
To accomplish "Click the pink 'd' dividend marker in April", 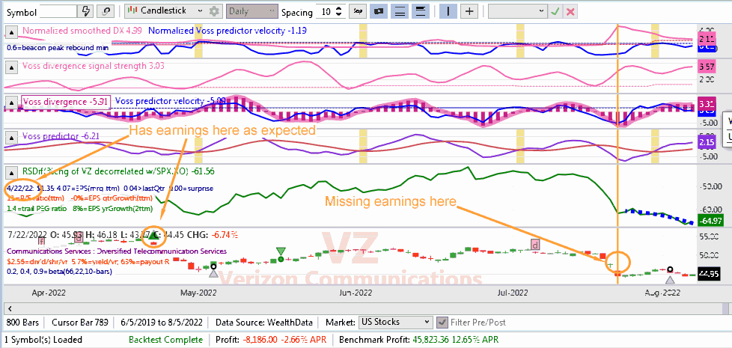I will 79,237.
